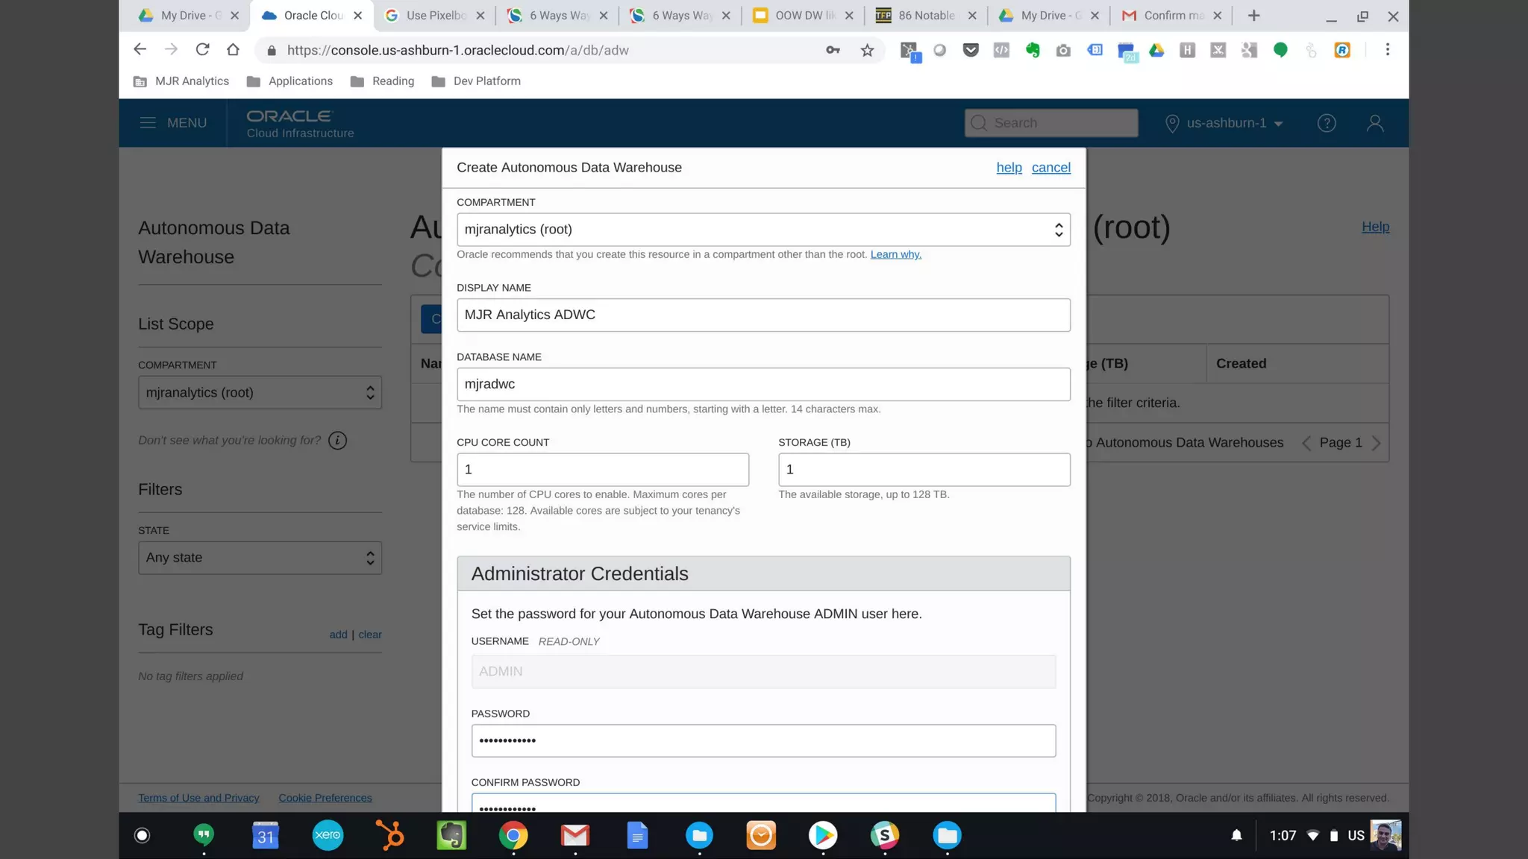
Task: Switch to Confirm Gmail browser tab
Action: click(1171, 16)
